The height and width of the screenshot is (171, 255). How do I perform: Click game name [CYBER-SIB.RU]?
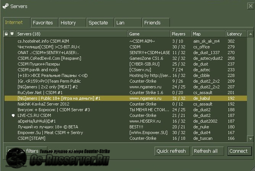point(144,64)
